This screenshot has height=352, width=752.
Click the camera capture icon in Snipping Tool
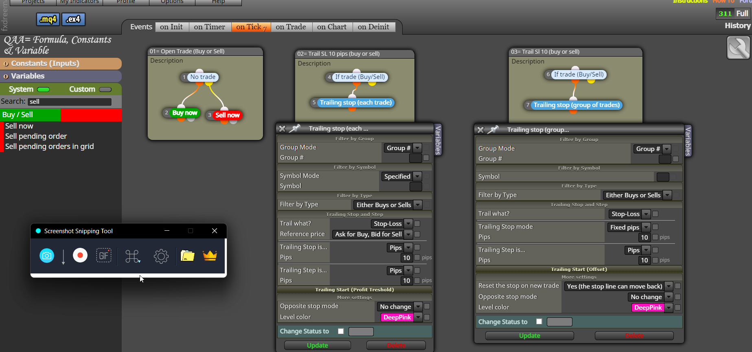tap(47, 256)
